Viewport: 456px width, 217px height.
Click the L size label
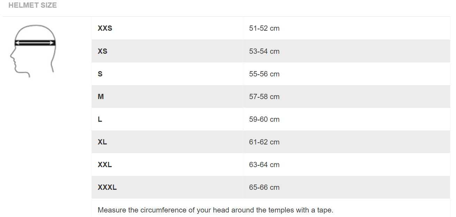(x=100, y=119)
